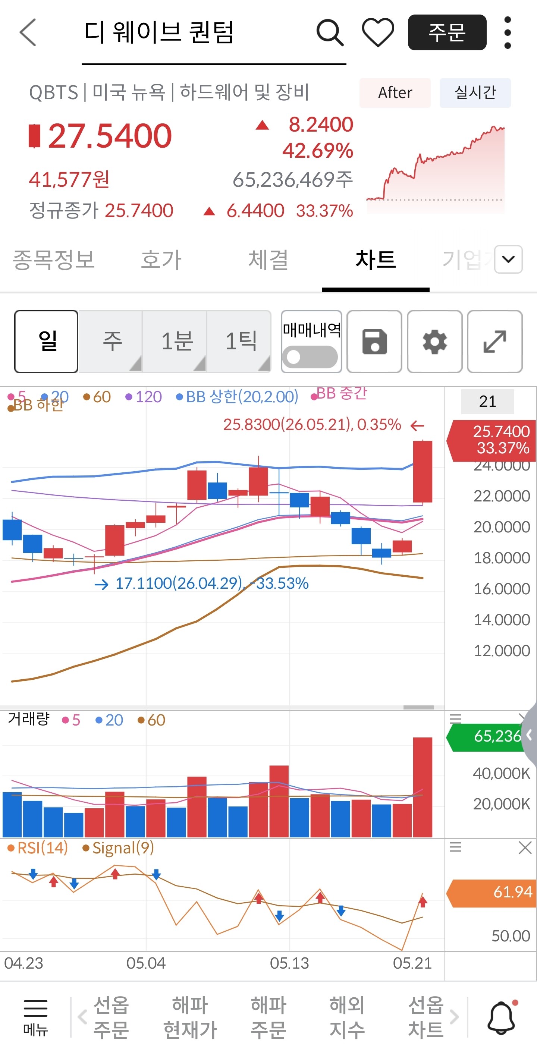This screenshot has width=537, height=1054.
Task: Close the RSI indicator panel
Action: click(525, 847)
